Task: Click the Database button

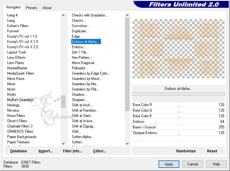Action: 19,151
